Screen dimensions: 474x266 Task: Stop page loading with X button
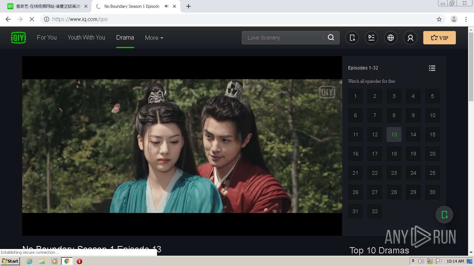(32, 19)
